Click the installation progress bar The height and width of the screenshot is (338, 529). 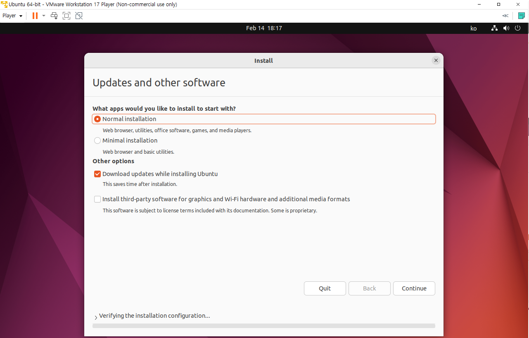(263, 326)
